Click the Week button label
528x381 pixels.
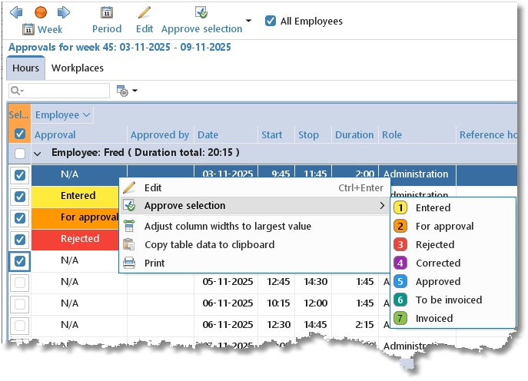point(50,30)
